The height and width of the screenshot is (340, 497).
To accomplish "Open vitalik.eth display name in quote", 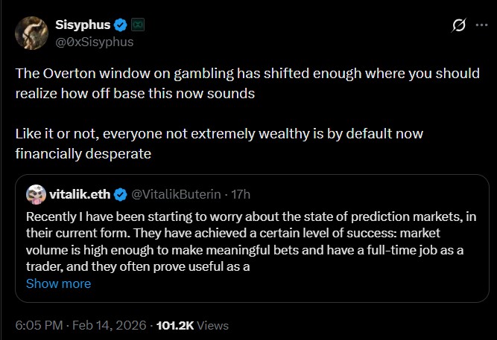I will pyautogui.click(x=80, y=195).
